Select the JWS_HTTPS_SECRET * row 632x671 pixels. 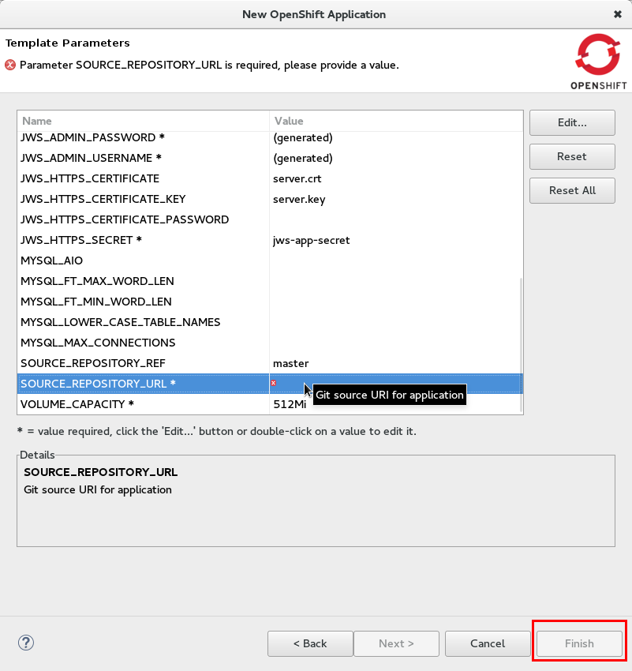pyautogui.click(x=270, y=241)
